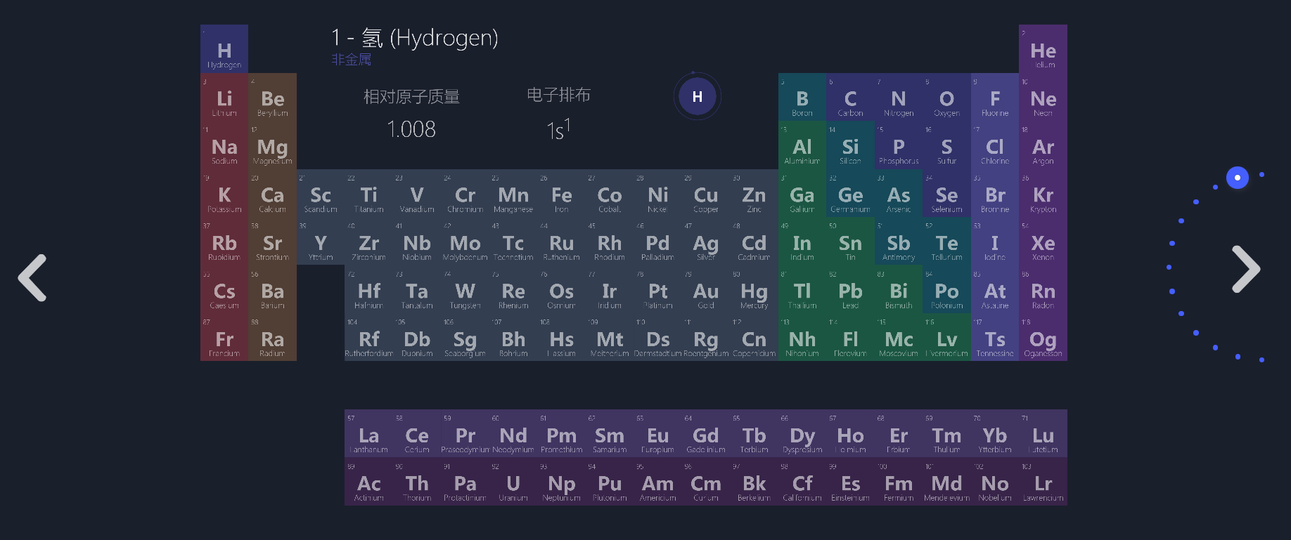Choose the Argon (Ar) tile
1291x540 pixels.
pos(1043,145)
